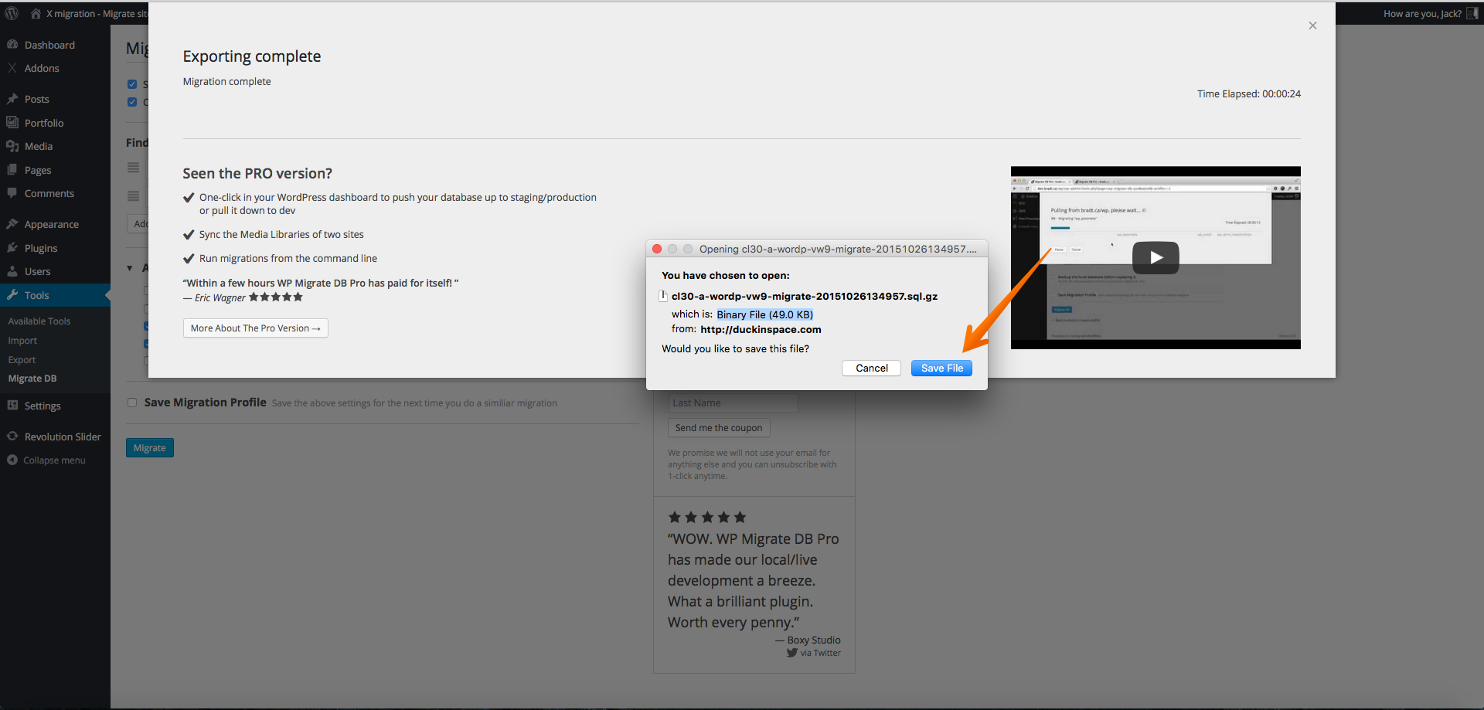
Task: Click the Settings icon in sidebar
Action: click(12, 406)
